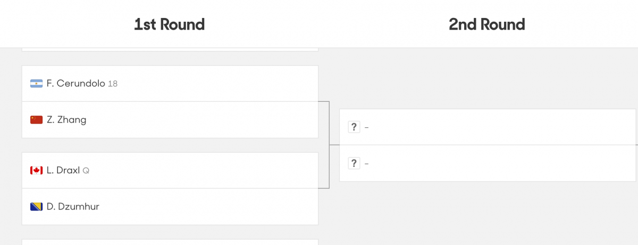Select the 1st Round column heading
Screen dimensions: 638x245
point(169,24)
